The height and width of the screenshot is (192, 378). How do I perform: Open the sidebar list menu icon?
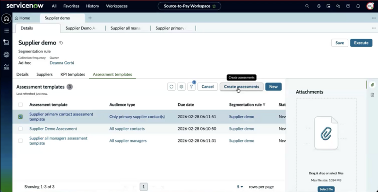(7, 30)
